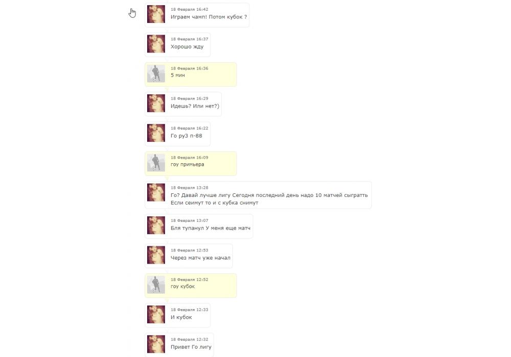Viewport: 511px width, 357px height.
Task: Click avatar beside "Го руЗ п-88" message
Action: coord(156,133)
